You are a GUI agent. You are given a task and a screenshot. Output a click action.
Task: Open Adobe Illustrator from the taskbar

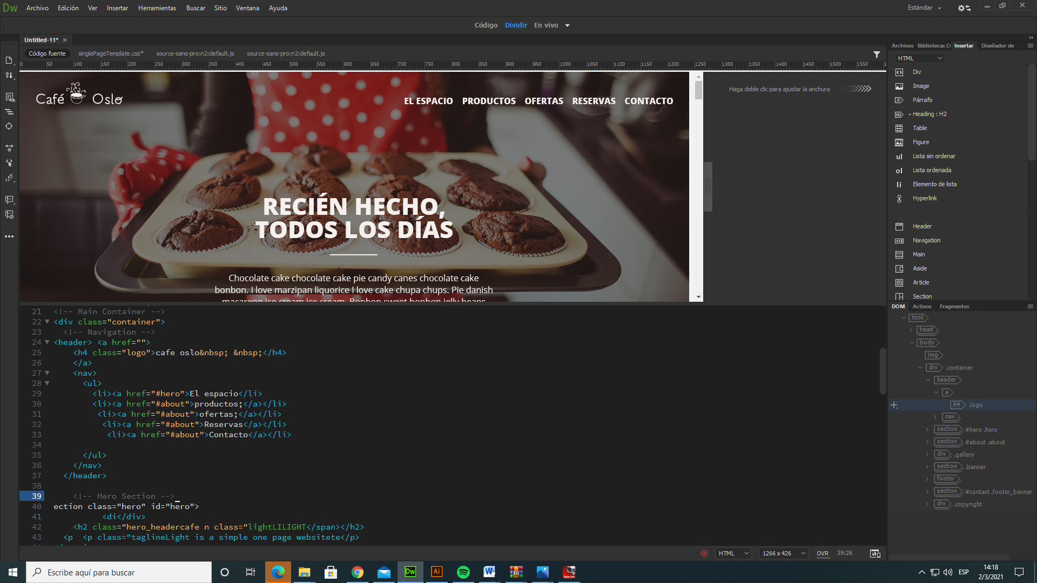[437, 572]
